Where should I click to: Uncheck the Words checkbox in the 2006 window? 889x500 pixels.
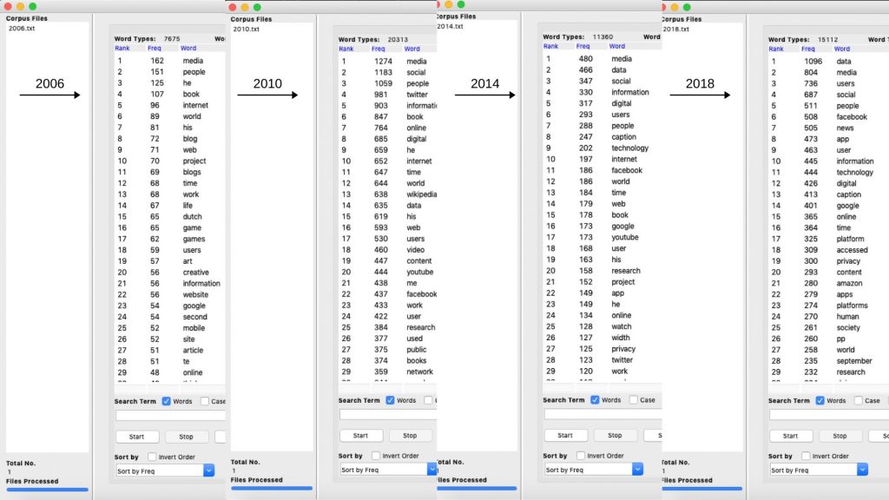tap(166, 401)
